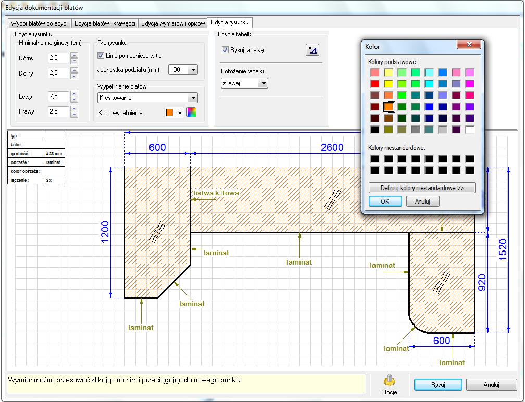This screenshot has width=525, height=402.
Task: Increase the Górny margin value
Action: click(74, 55)
